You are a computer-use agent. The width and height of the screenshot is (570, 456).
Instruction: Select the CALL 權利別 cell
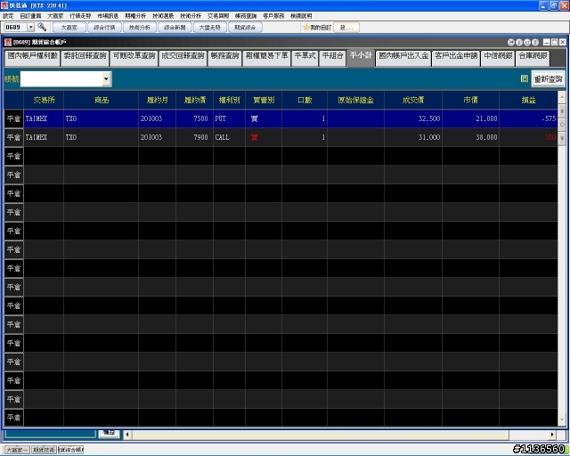[x=229, y=137]
